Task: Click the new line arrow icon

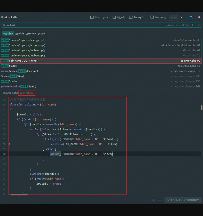Action: 193,25
